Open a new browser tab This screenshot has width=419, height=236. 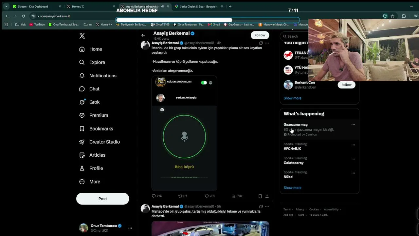(230, 7)
